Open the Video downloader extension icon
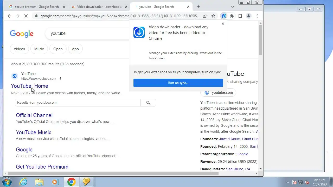The height and width of the screenshot is (187, 333). tap(223, 16)
